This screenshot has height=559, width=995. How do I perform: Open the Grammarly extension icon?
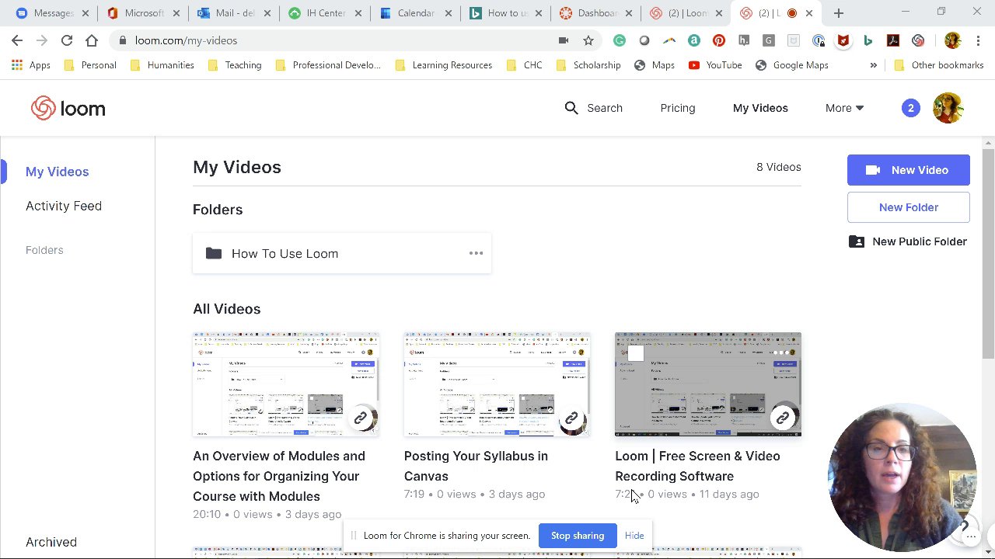(x=619, y=40)
